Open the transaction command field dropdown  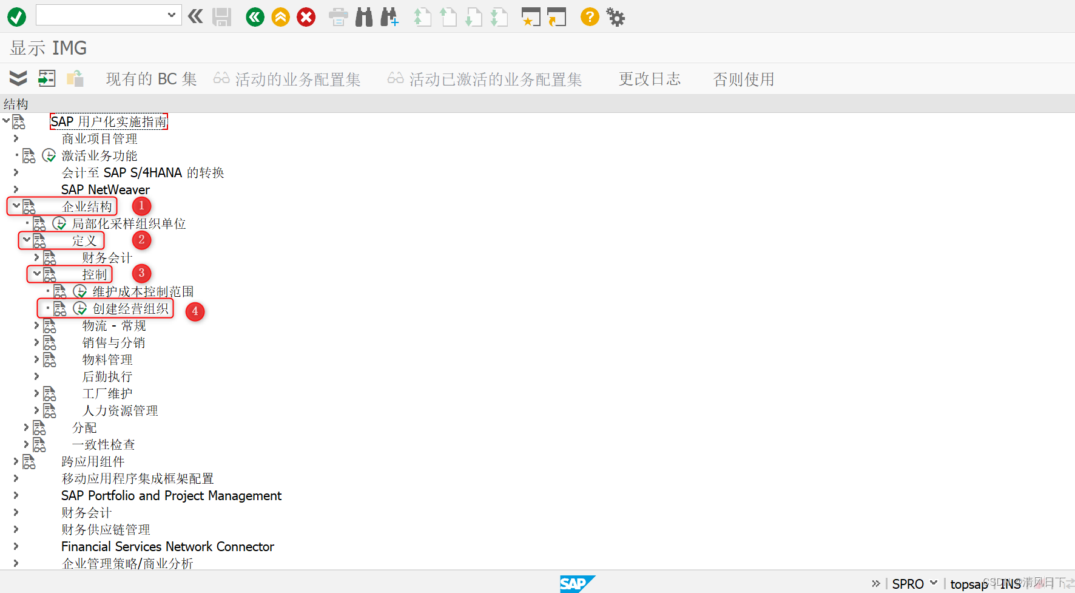172,15
